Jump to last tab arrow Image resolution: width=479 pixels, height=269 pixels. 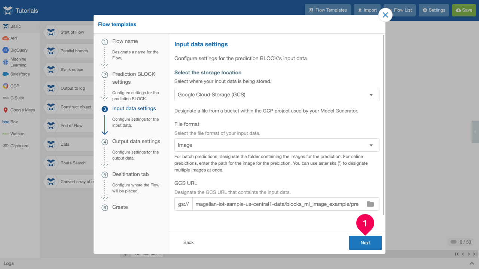click(475, 254)
